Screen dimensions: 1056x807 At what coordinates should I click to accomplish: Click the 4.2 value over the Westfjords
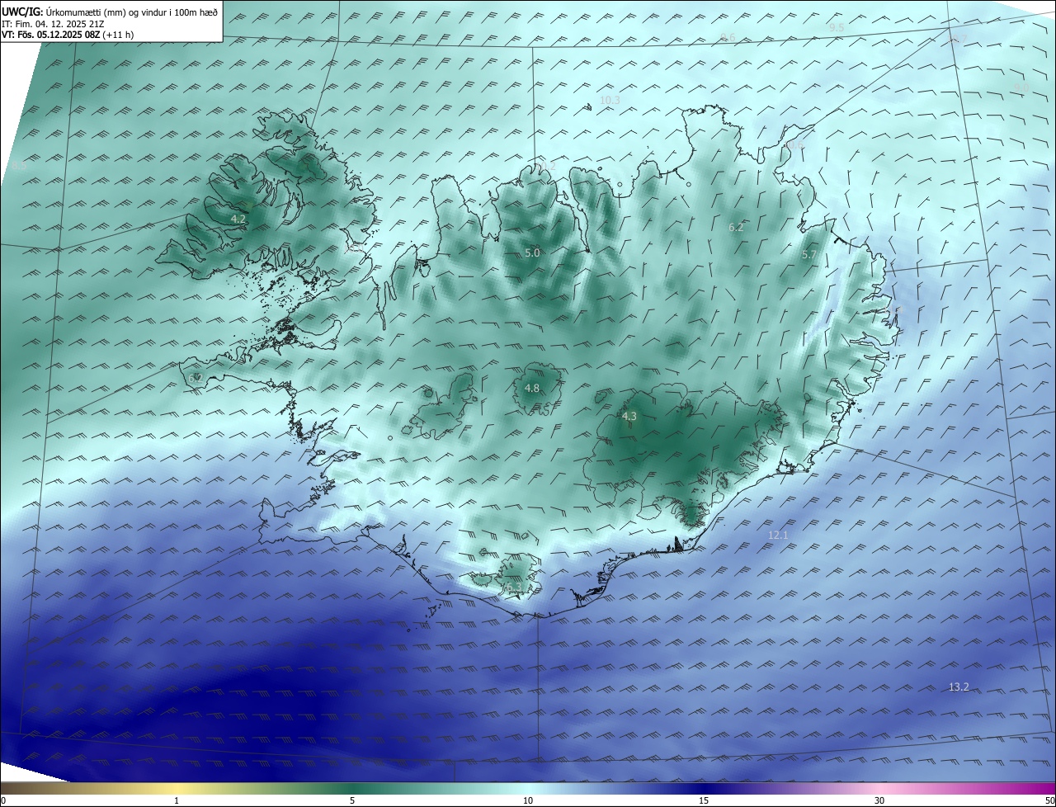238,219
